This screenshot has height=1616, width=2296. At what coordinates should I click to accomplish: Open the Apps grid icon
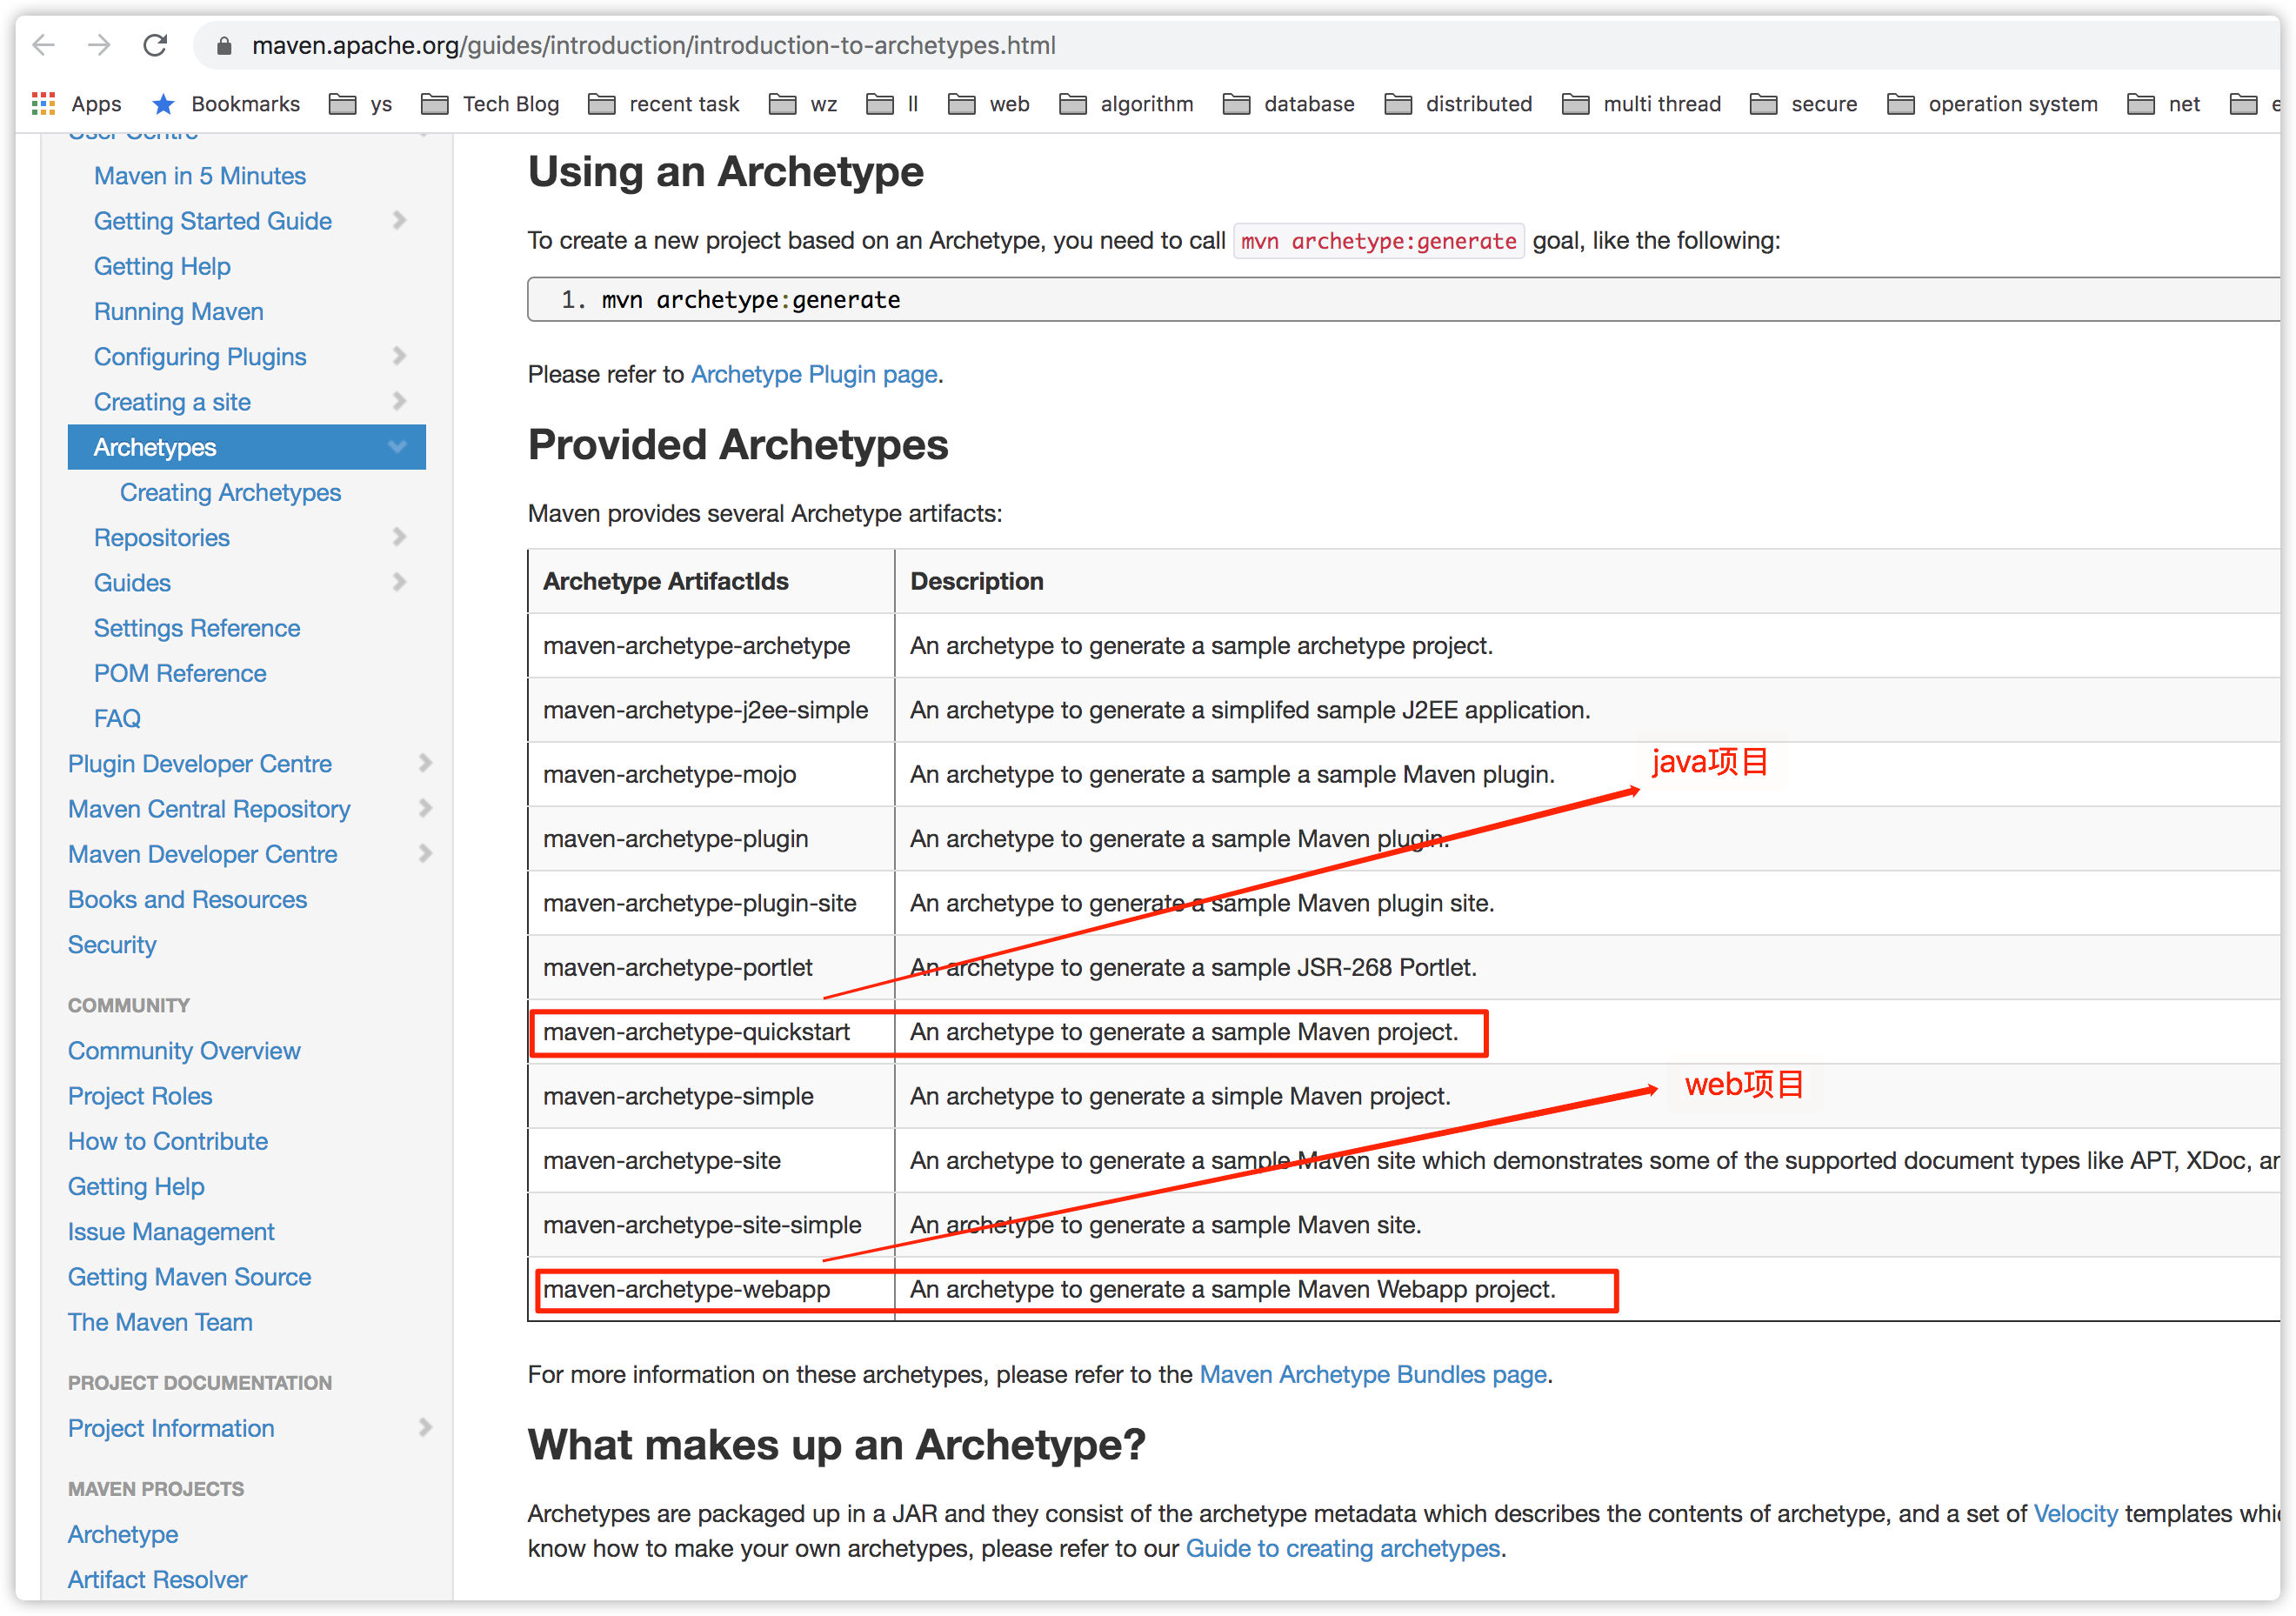43,104
